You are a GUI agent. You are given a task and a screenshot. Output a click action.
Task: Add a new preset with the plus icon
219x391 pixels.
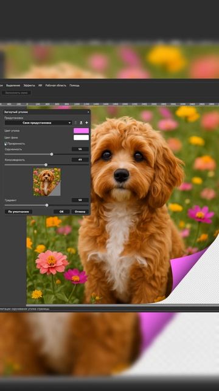pos(86,123)
